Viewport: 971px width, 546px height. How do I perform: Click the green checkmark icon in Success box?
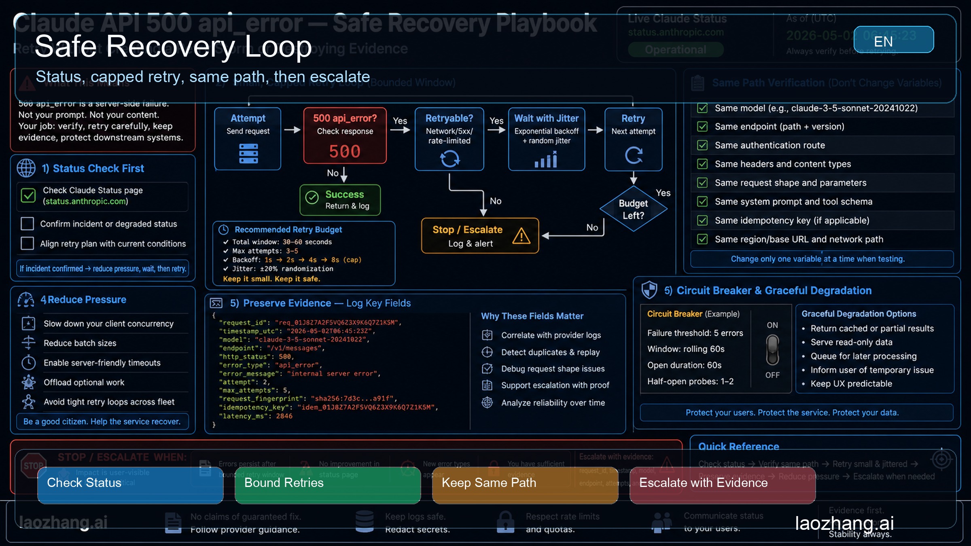(x=312, y=197)
